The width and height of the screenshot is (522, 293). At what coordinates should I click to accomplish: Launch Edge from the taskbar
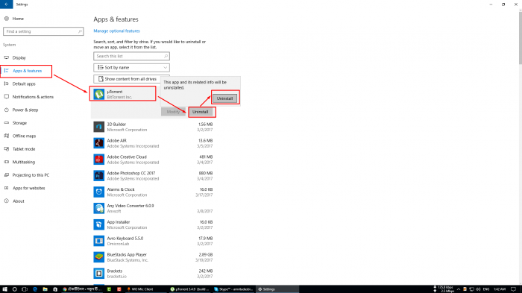(x=35, y=289)
